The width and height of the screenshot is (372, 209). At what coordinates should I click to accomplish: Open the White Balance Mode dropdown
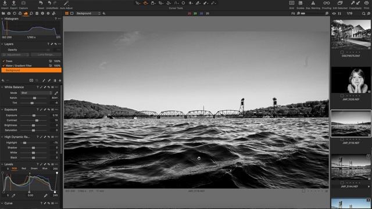pos(36,93)
